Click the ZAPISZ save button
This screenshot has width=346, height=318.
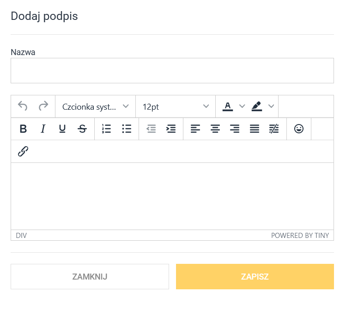(255, 277)
